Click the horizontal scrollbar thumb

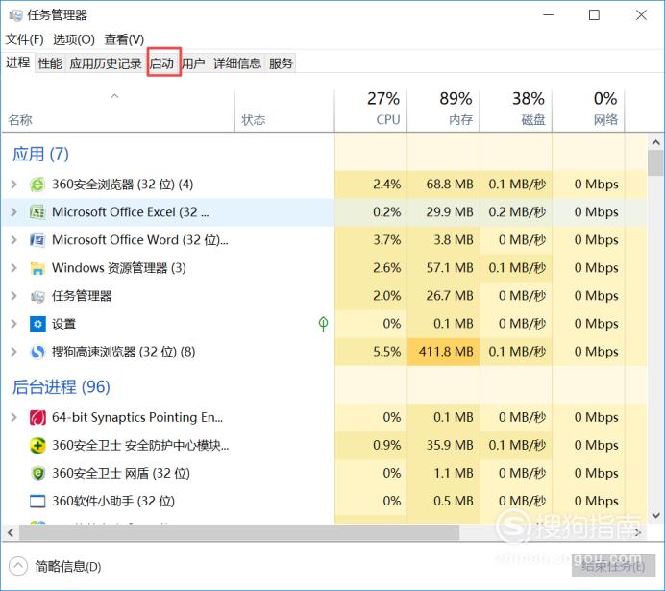point(239,532)
